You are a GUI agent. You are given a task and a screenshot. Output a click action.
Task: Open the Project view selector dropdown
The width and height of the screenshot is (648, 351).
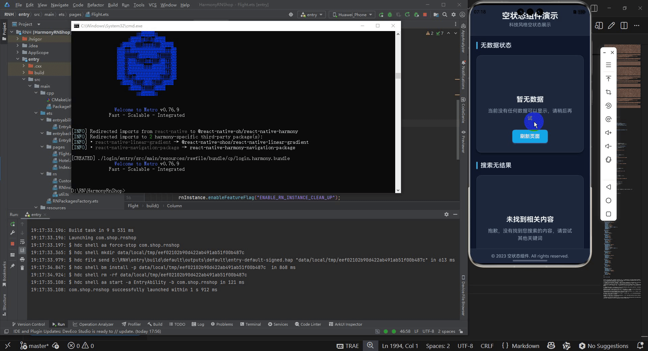tap(26, 24)
